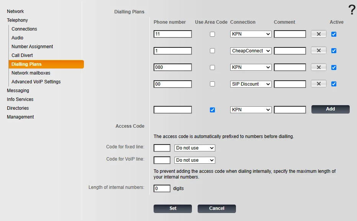Click the Cancel button
Image resolution: width=357 pixels, height=221 pixels.
(216, 208)
